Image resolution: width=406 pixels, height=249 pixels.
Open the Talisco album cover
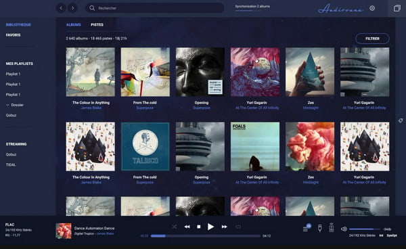point(145,147)
